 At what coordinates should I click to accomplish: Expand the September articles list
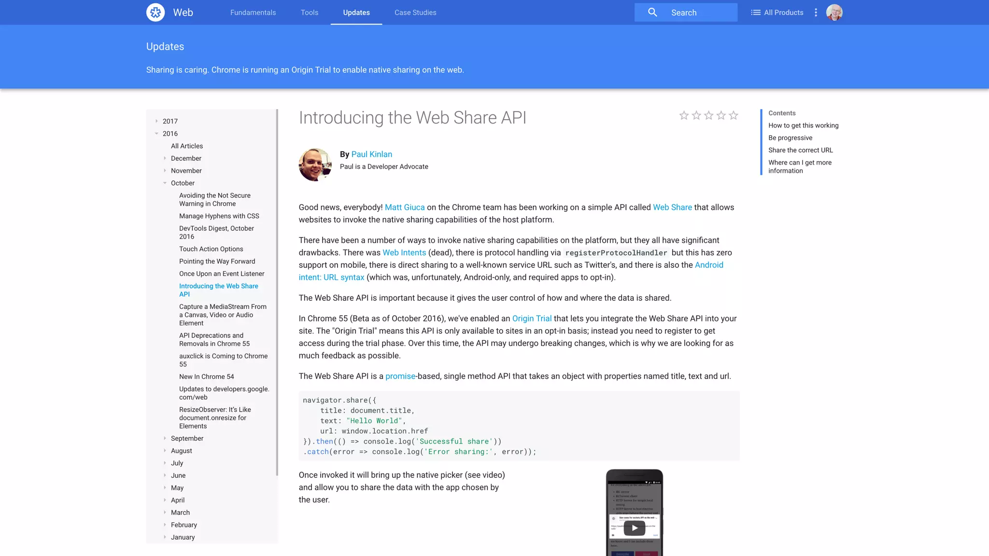point(165,438)
